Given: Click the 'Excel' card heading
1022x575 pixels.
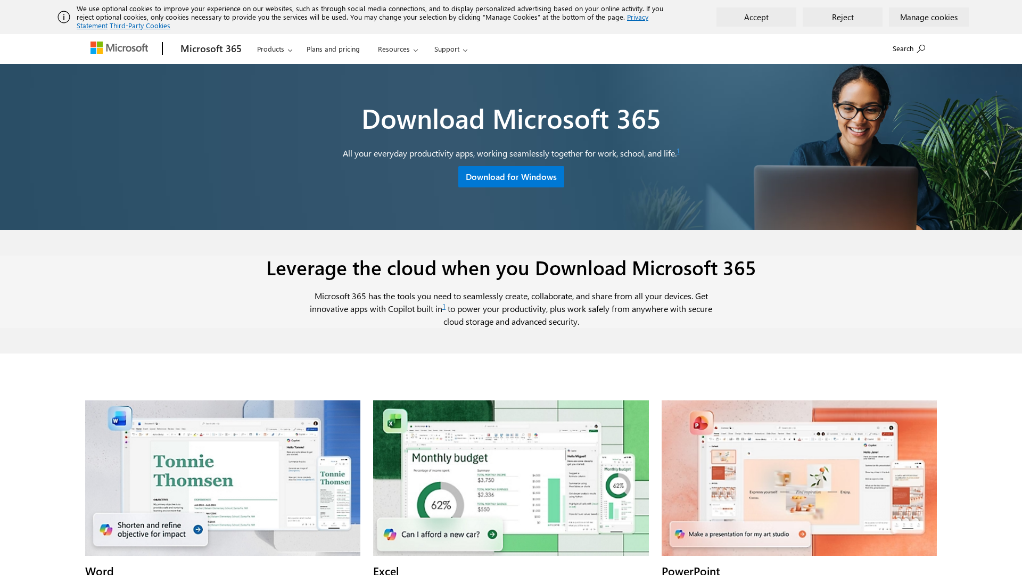Looking at the screenshot, I should click(386, 570).
